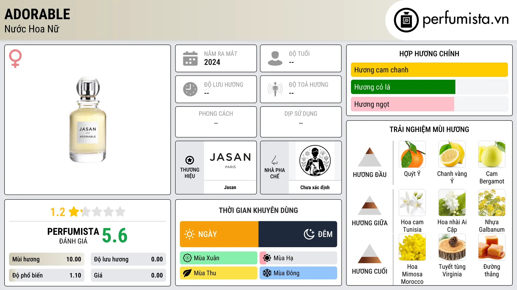Viewport: 517px width, 290px height.
Task: Open the Tuyết tùng Virginia note image
Action: (452, 247)
